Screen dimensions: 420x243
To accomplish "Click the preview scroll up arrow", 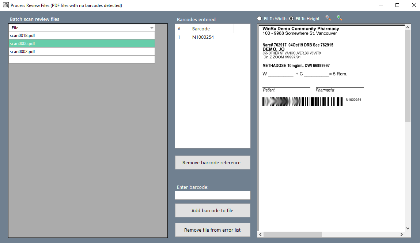I will point(408,27).
